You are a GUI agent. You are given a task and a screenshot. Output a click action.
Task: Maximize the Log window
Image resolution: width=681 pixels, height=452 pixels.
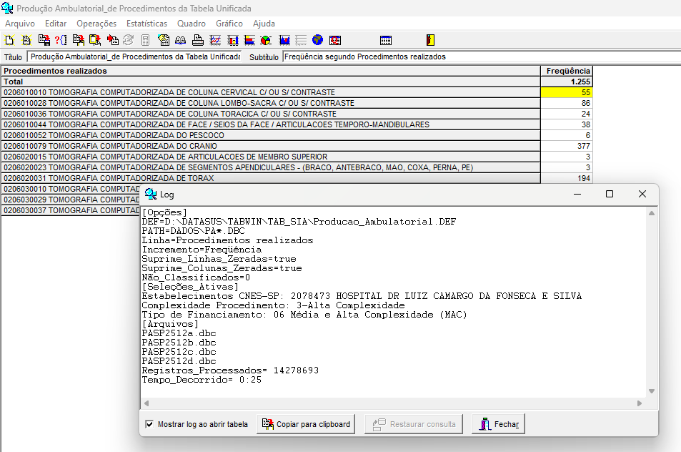pyautogui.click(x=610, y=194)
